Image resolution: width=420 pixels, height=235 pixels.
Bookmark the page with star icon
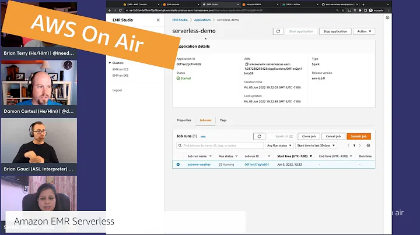[343, 10]
